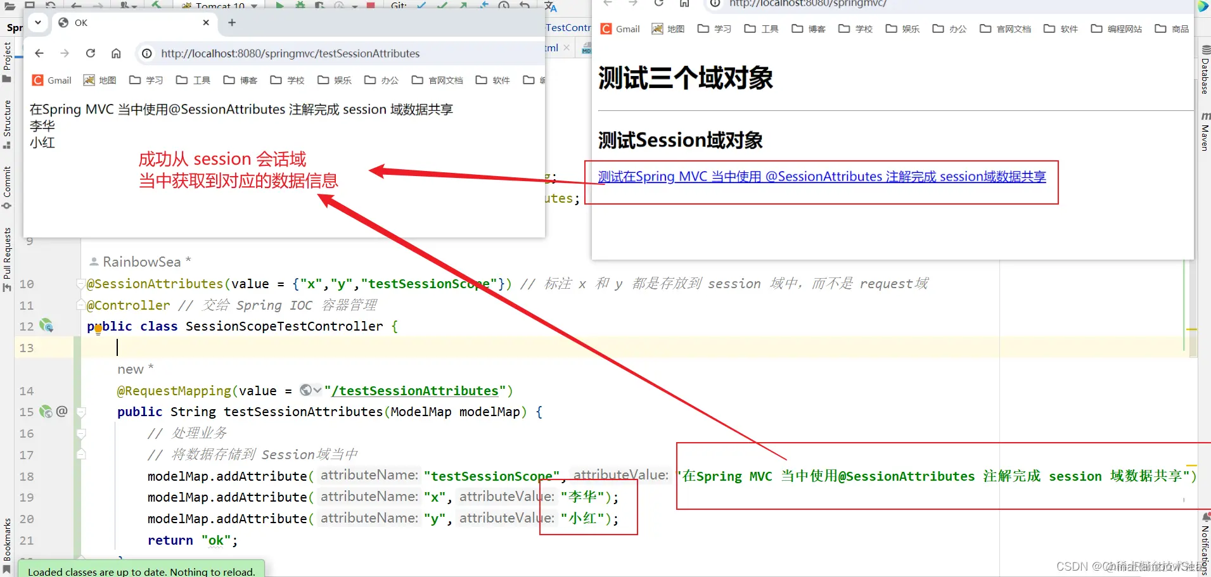Viewport: 1211px width, 577px height.
Task: Collapse the @SessionAttributes annotation fold on line 10
Action: 80,284
